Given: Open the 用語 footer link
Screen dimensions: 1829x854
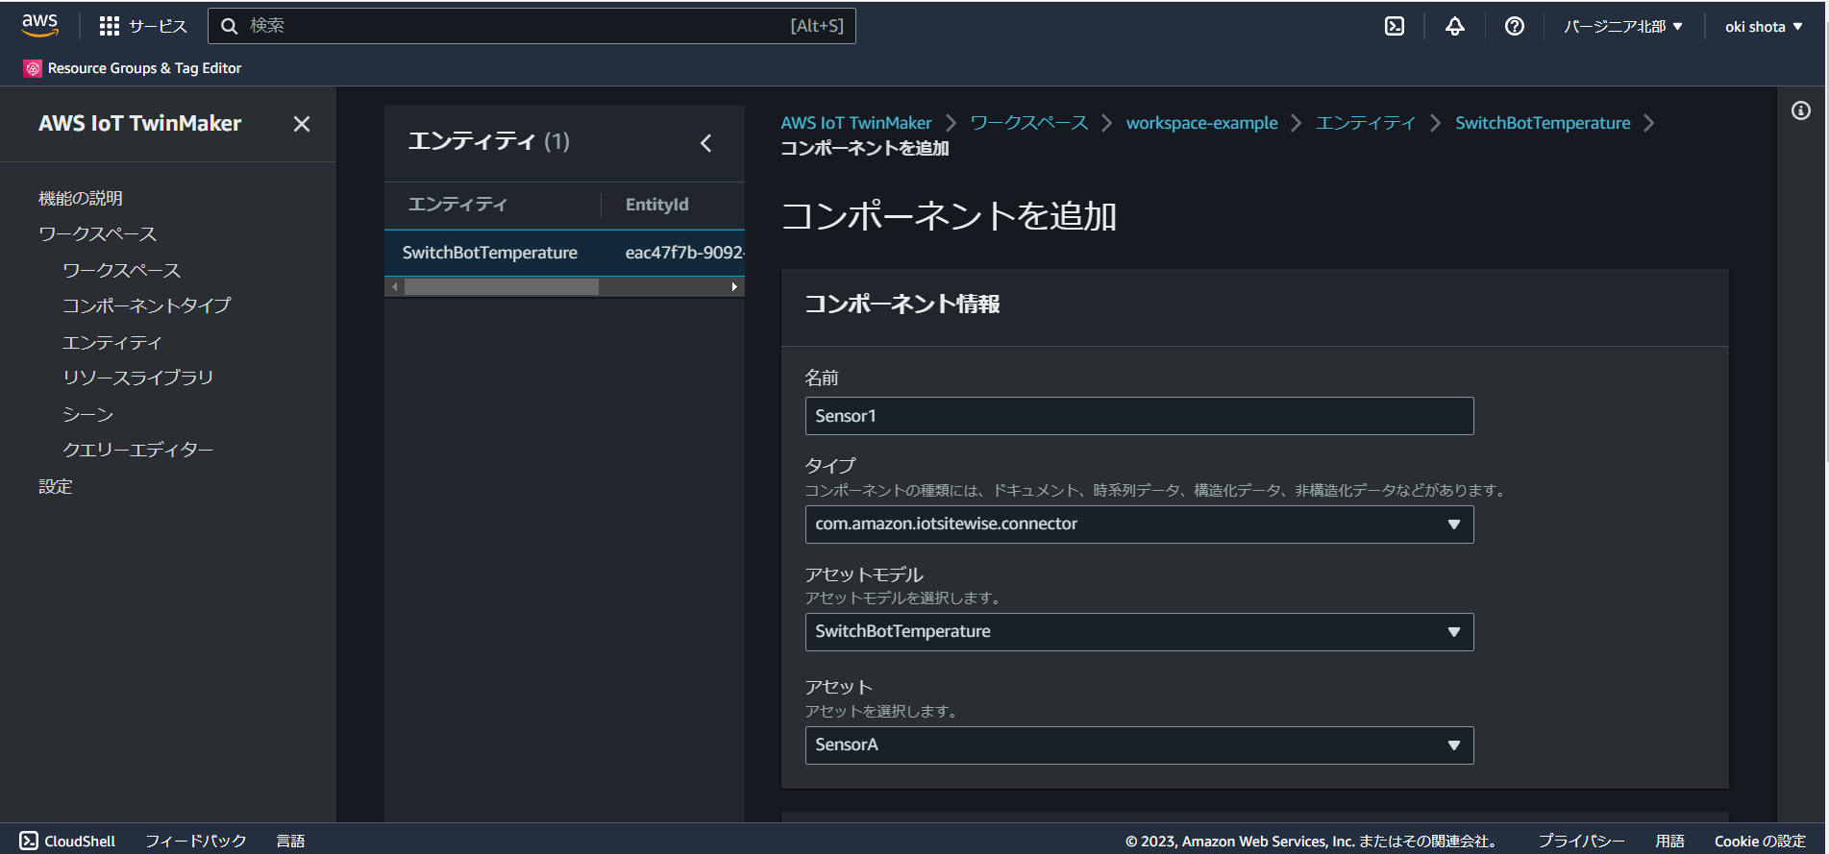Looking at the screenshot, I should (x=1669, y=842).
